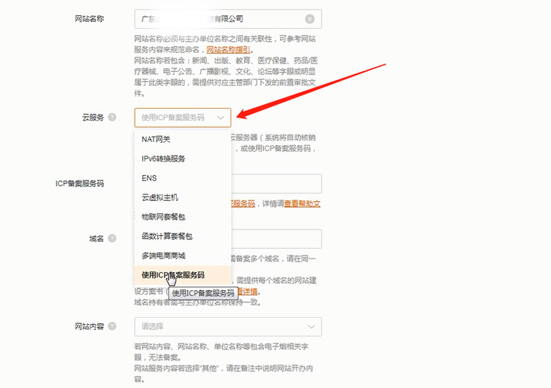Click the help icon next to 域名
Image resolution: width=551 pixels, height=388 pixels.
click(x=112, y=239)
